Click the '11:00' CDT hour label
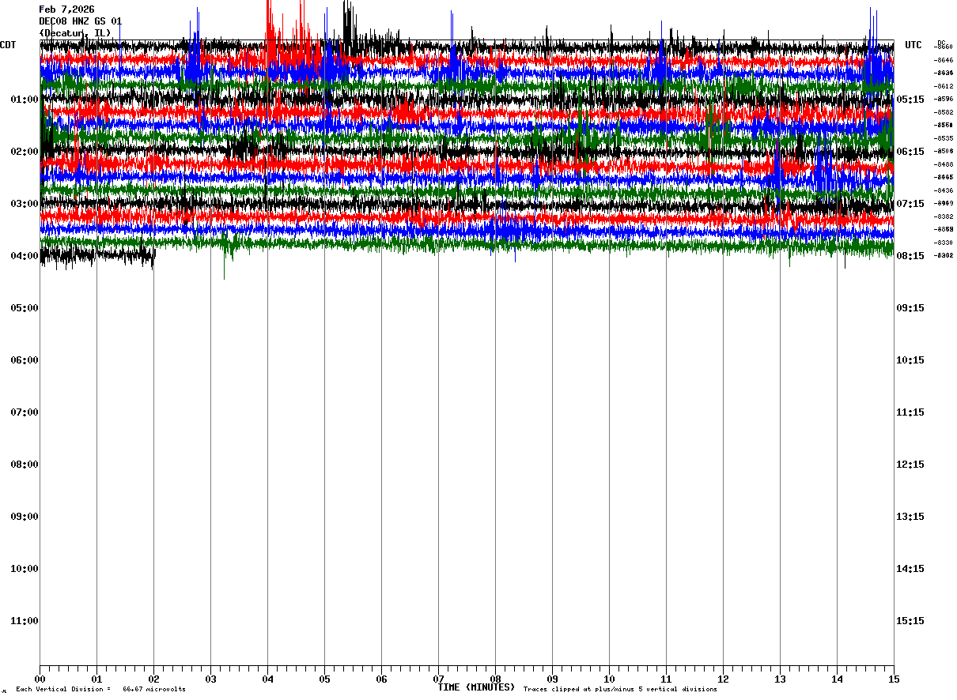Viewport: 957px width, 700px height. coord(25,621)
